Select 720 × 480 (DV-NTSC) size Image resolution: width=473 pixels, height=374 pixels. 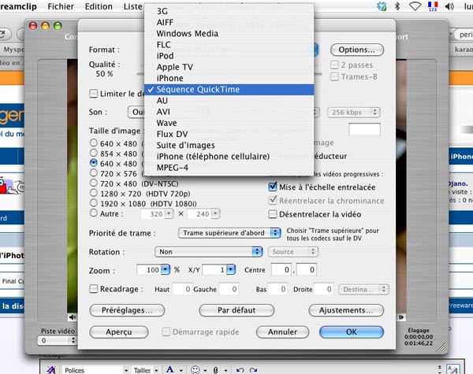(94, 183)
